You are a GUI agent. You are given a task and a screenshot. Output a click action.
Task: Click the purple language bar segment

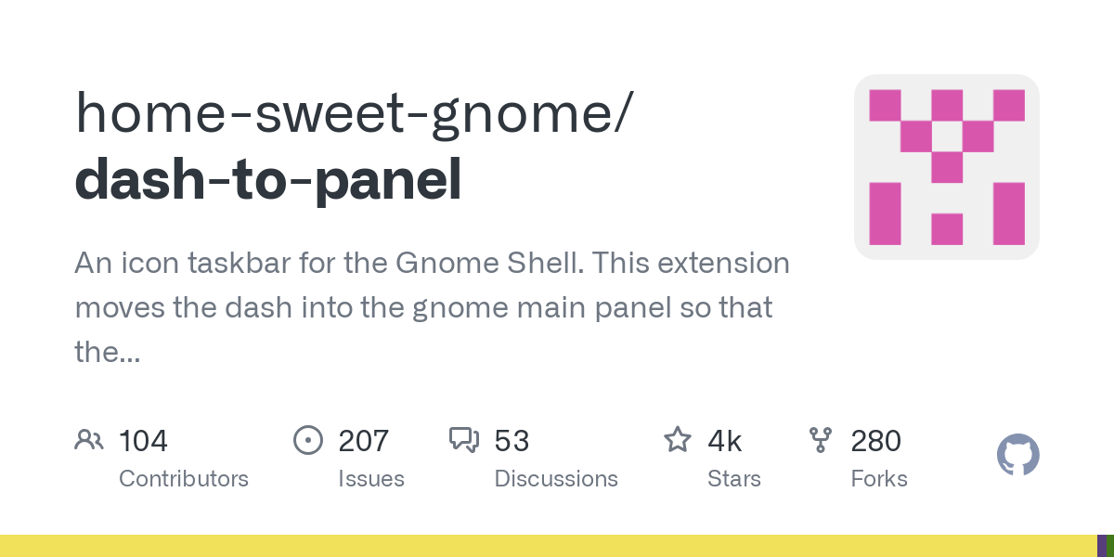pos(1101,546)
